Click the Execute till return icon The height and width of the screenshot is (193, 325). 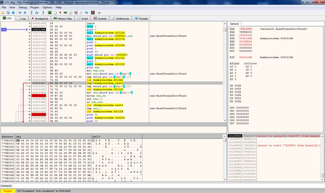[x=43, y=13]
